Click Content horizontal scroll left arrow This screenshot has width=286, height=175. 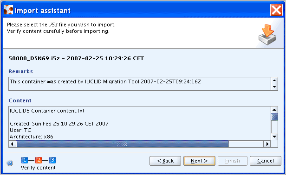click(12, 144)
